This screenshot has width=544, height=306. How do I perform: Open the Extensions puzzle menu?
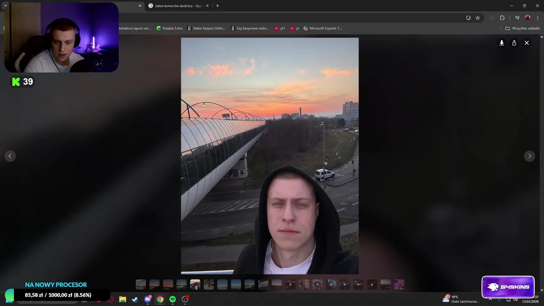tap(502, 18)
